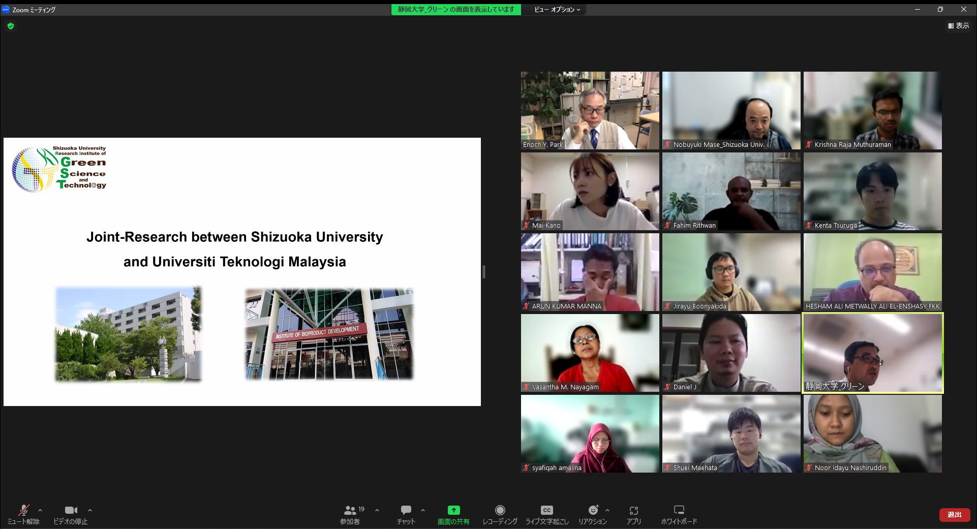
Task: Enable live transcription CC icon
Action: pyautogui.click(x=547, y=510)
